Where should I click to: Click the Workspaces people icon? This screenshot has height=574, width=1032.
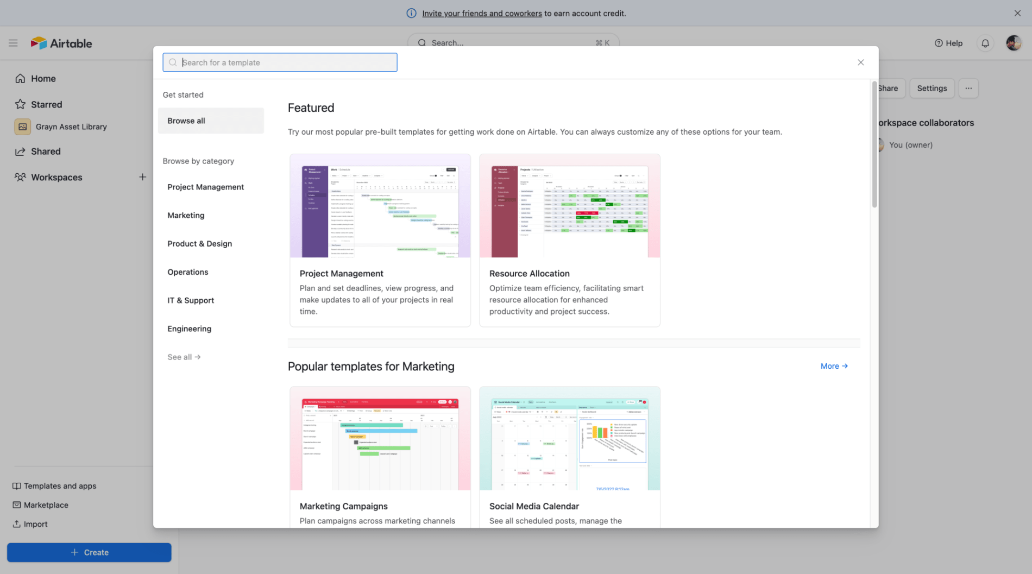(20, 177)
